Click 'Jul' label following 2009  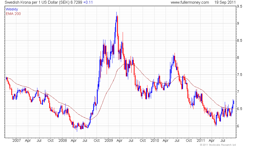(x=131, y=141)
